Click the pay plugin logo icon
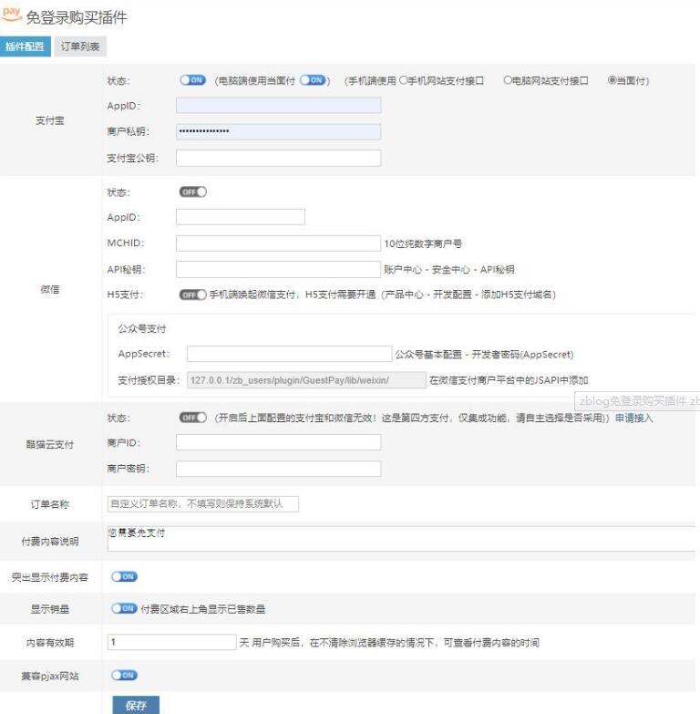This screenshot has height=714, width=700. (11, 14)
